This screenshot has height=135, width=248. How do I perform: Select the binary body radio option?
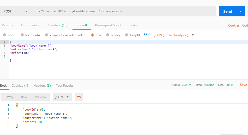tap(108, 35)
